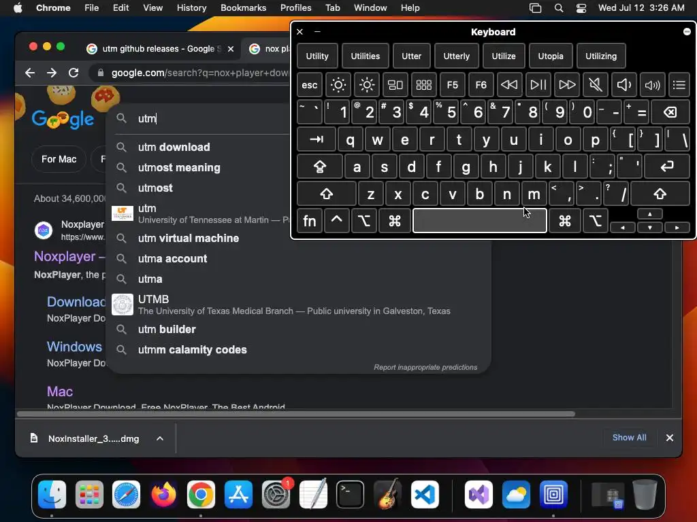Open Launchpad grid key on the keyboard
This screenshot has height=522, width=697.
423,84
